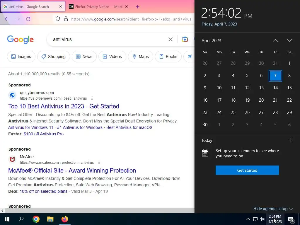Click the cybernews globe favicon
300x225 pixels.
(x=12, y=95)
